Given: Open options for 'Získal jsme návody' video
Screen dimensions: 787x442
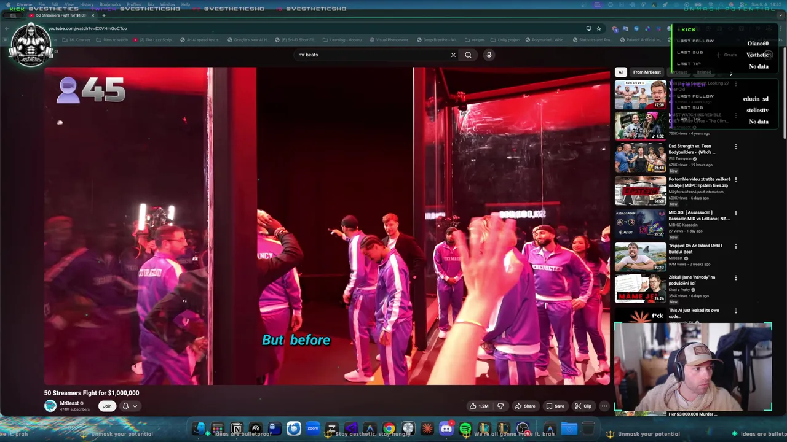Looking at the screenshot, I should [x=735, y=277].
